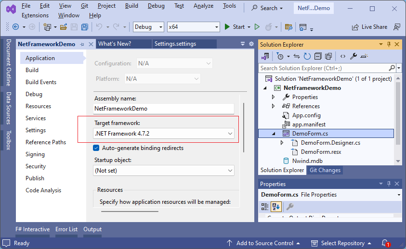
Task: Click the Find in Files folder icon
Action: (288, 27)
